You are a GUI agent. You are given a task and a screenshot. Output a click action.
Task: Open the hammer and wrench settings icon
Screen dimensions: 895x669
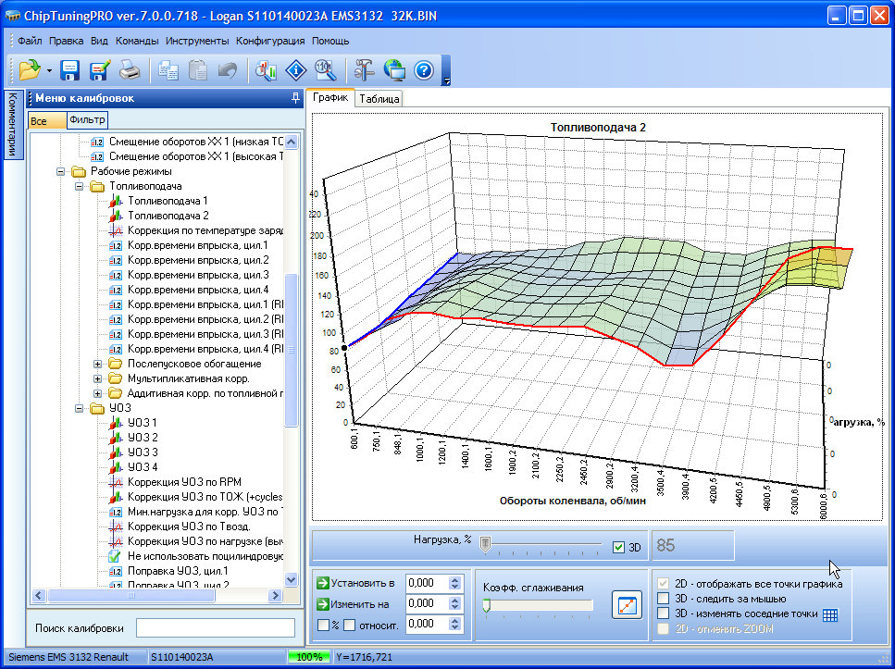coord(364,69)
